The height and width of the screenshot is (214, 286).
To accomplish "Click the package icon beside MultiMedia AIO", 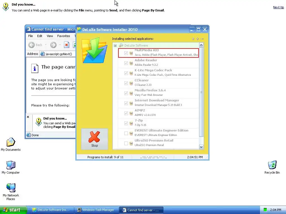I will tap(131, 53).
